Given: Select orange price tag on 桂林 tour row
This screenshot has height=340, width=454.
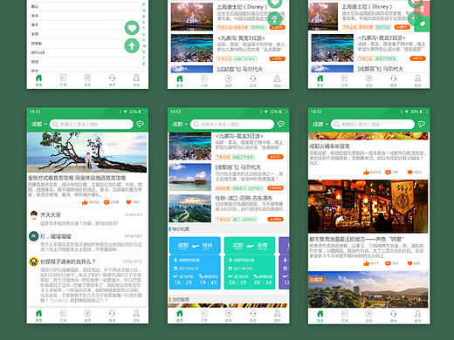Looking at the screenshot, I should coord(275,220).
